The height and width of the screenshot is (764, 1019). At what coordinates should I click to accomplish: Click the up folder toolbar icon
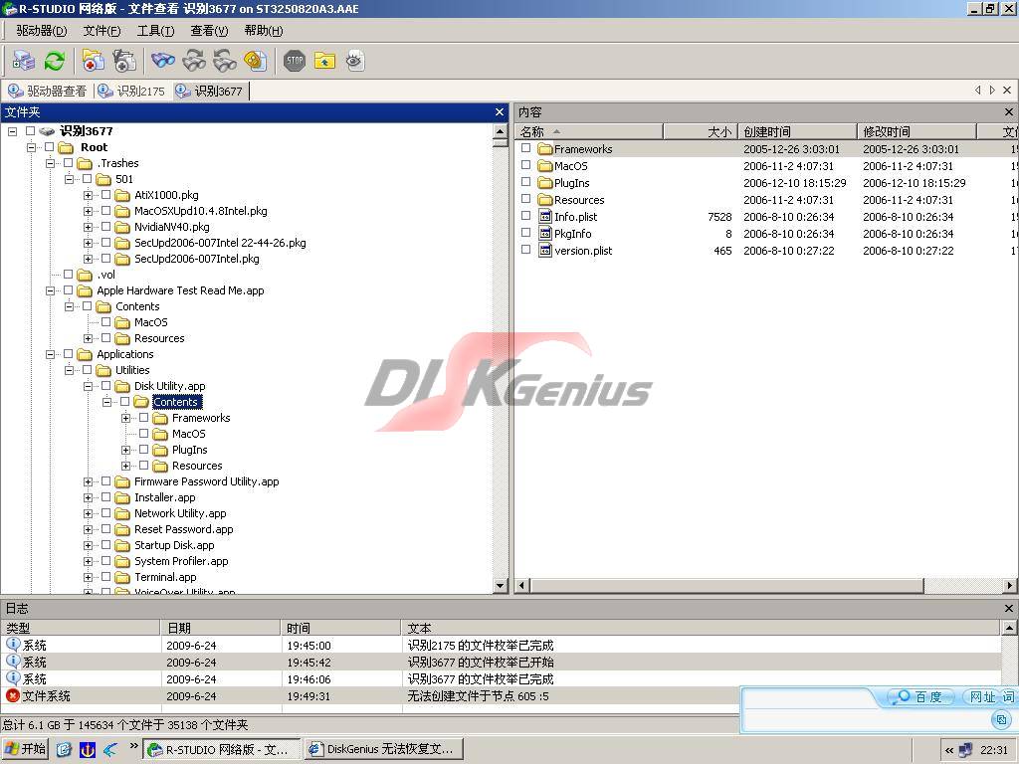325,61
